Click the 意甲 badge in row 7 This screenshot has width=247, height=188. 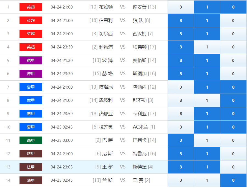pos(31,87)
